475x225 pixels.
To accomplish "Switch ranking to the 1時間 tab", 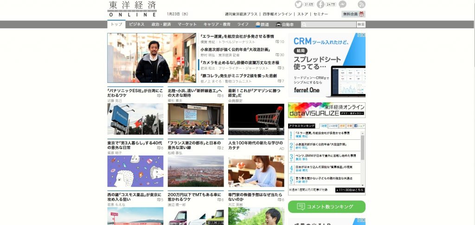I will pos(323,126).
